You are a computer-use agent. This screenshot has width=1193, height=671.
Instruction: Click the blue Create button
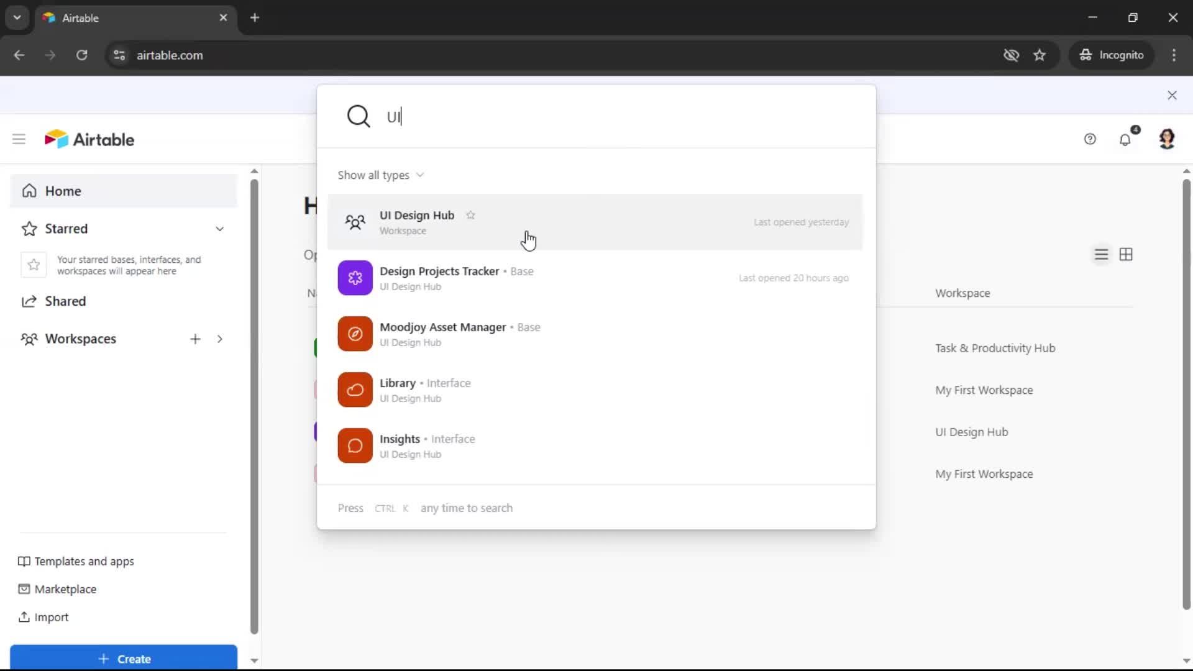click(x=124, y=658)
